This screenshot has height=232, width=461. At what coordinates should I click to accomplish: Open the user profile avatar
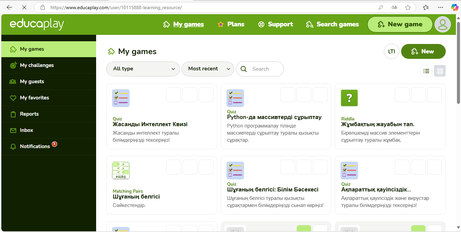tap(442, 24)
